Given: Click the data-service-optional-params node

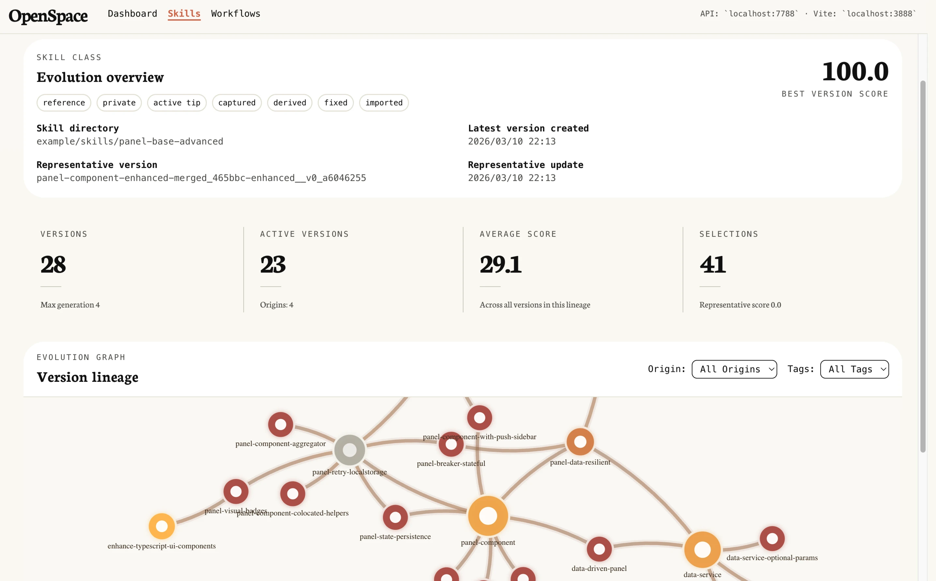Looking at the screenshot, I should [x=772, y=538].
